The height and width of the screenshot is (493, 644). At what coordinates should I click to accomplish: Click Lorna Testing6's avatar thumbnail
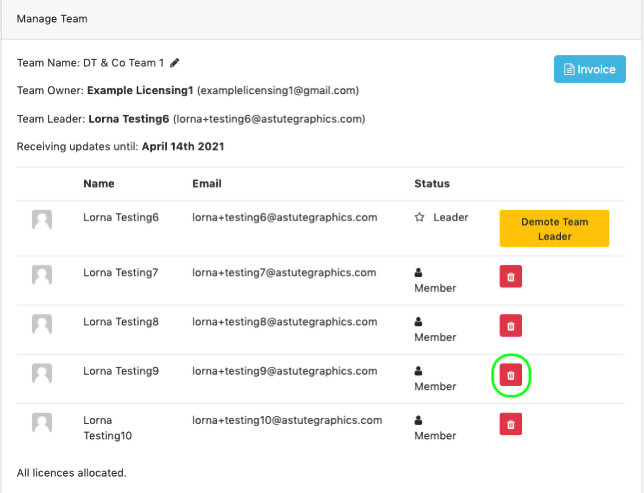tap(42, 220)
